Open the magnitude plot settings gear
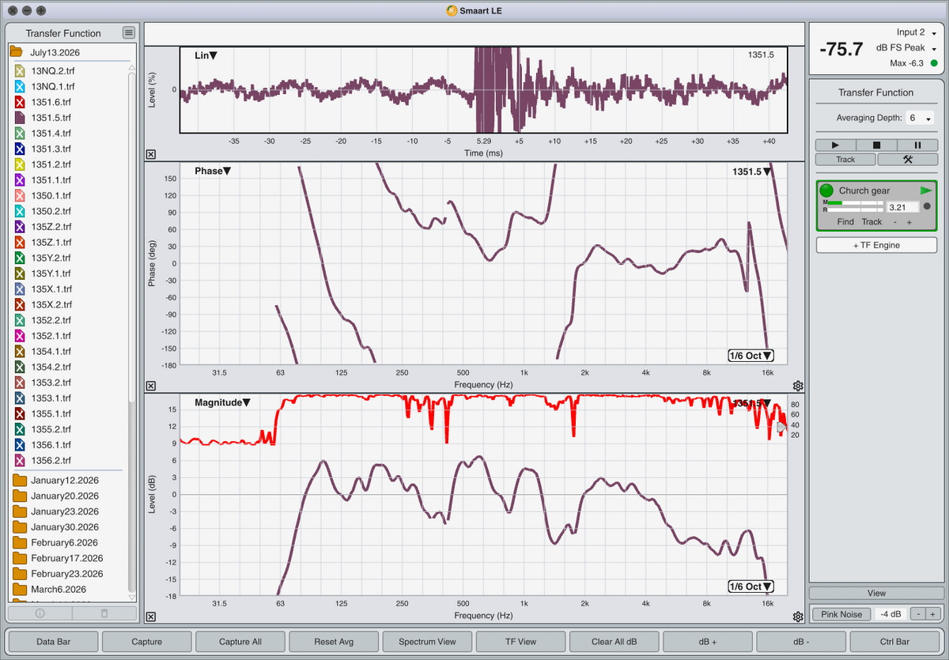 (798, 617)
